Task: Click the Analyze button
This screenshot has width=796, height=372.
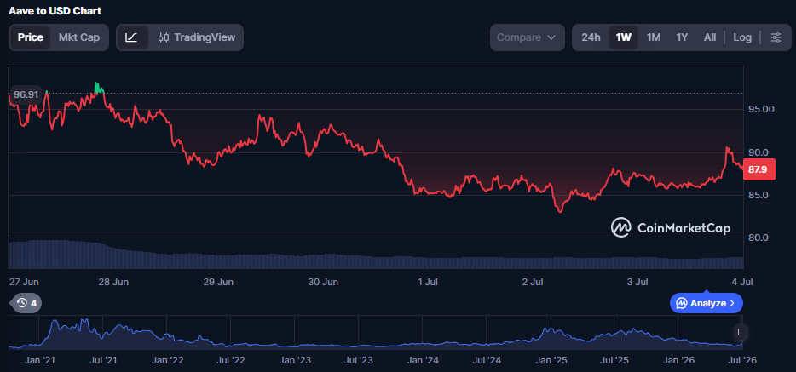Action: (x=707, y=303)
